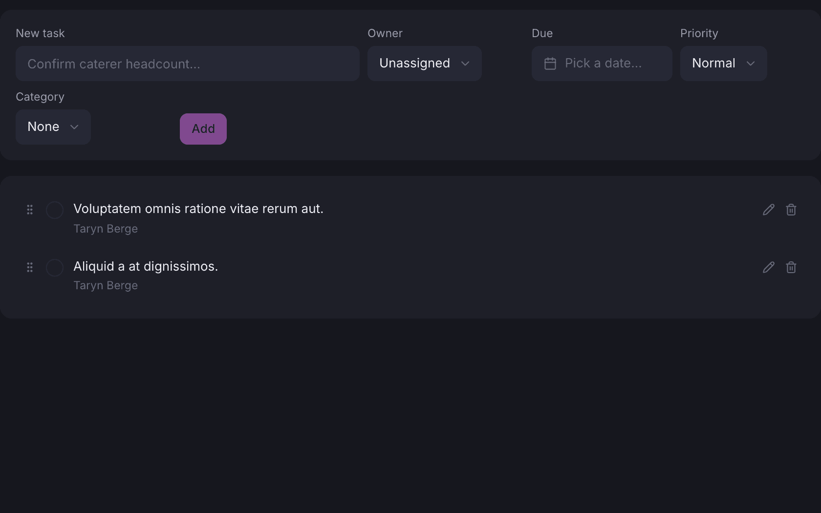Screen dimensions: 821x513
Task: Click 'Taryn Berge' under the Aliquid task
Action: (106, 285)
